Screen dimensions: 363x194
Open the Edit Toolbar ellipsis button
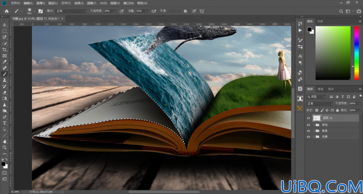pyautogui.click(x=5, y=153)
